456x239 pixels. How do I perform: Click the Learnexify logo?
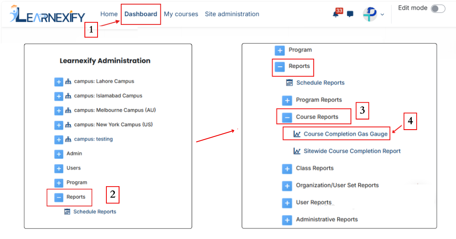47,14
